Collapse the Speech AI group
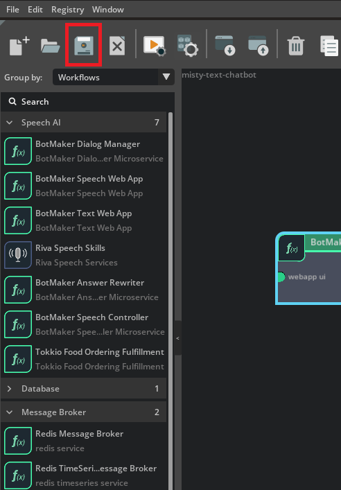The height and width of the screenshot is (490, 341). (10, 123)
